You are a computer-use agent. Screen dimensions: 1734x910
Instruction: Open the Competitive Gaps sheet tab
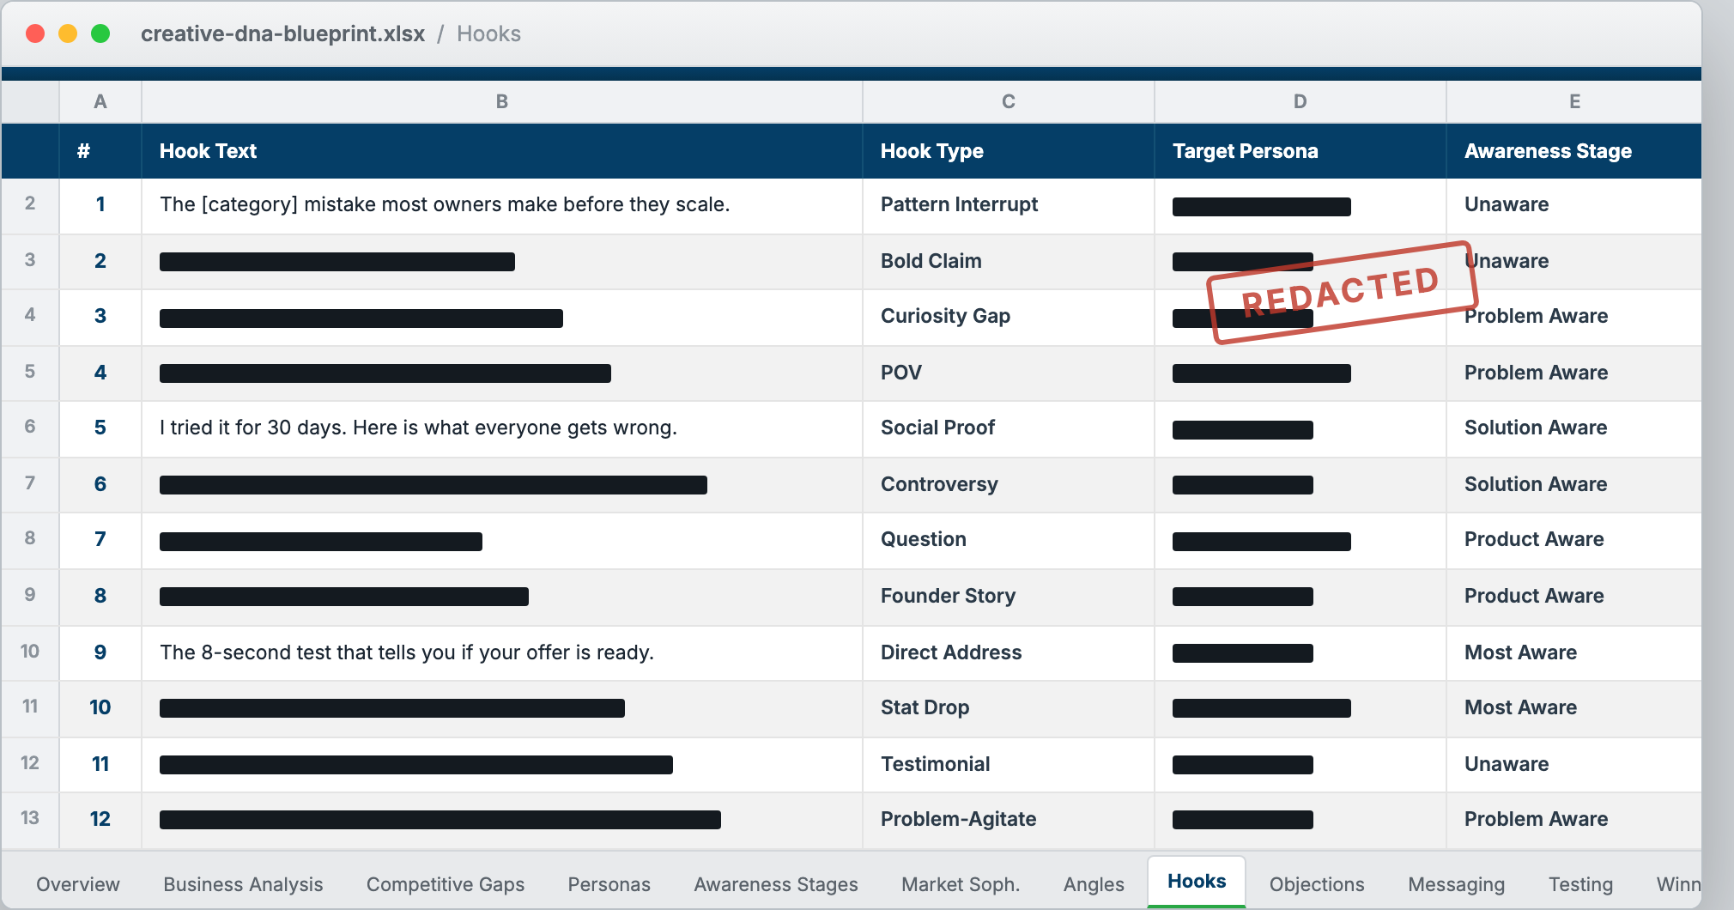tap(446, 884)
